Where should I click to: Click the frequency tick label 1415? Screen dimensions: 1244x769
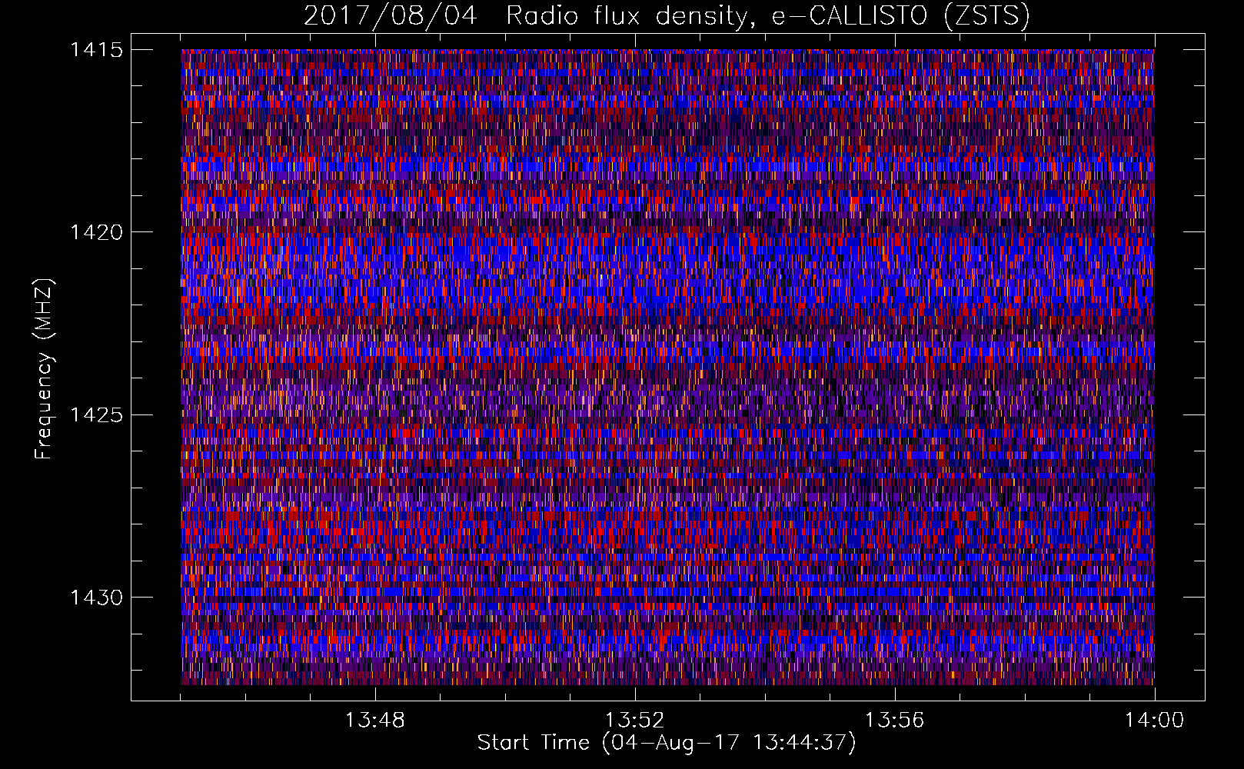click(x=96, y=50)
